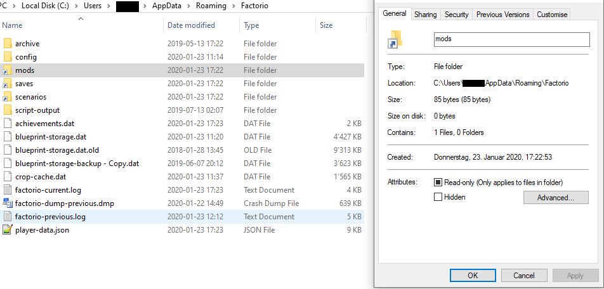The height and width of the screenshot is (289, 604).
Task: Switch to the Customise tab
Action: (552, 15)
